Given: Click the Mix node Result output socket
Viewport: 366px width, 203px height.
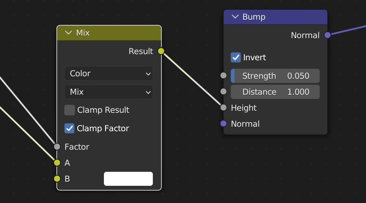Looking at the screenshot, I should [161, 51].
